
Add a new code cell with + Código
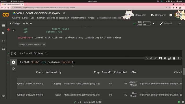[15, 23]
